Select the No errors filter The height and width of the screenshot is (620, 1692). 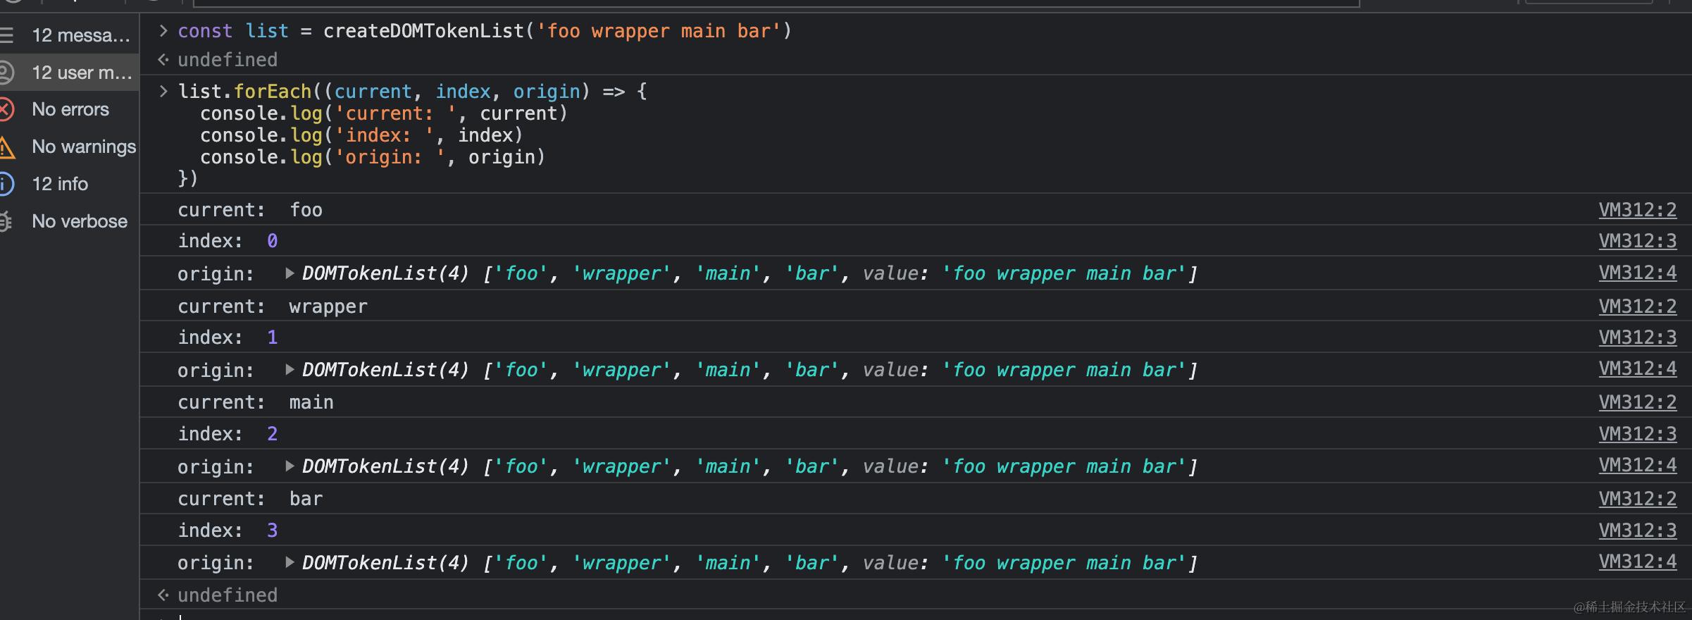pyautogui.click(x=69, y=109)
